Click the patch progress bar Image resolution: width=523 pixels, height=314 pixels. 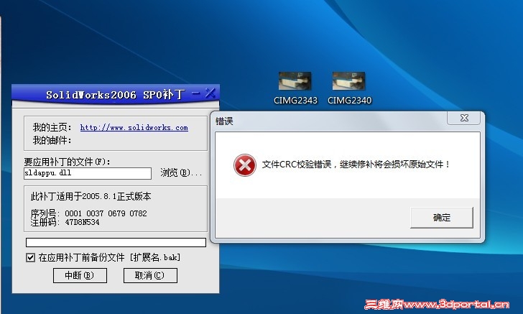[x=116, y=242]
